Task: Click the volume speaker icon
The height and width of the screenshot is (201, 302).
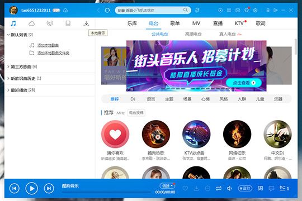Action: 229,188
